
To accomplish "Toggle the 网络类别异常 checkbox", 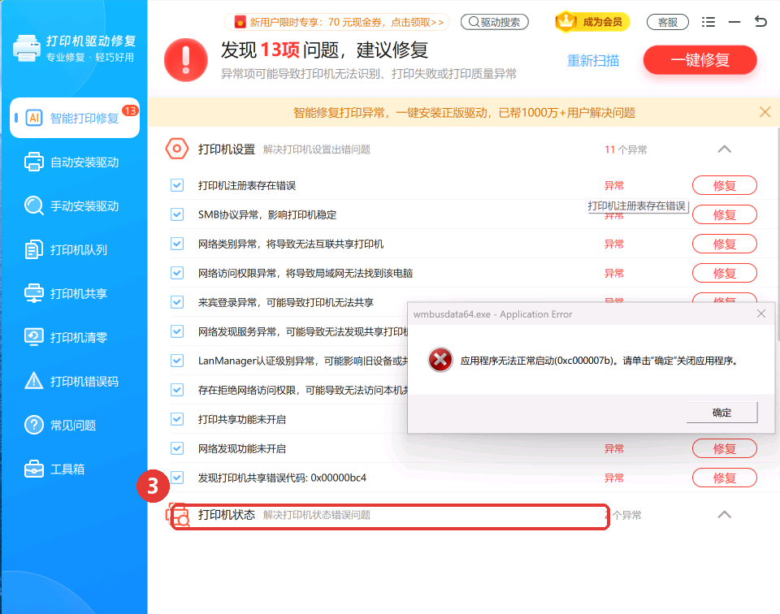I will coord(177,244).
